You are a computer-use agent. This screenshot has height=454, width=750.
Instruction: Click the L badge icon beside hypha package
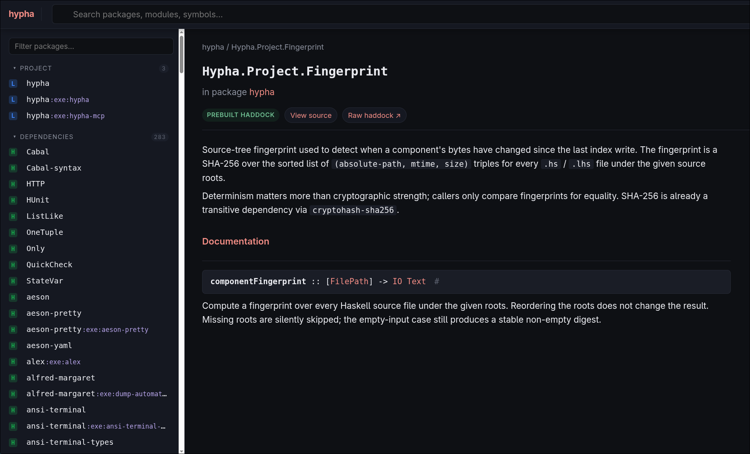[13, 84]
